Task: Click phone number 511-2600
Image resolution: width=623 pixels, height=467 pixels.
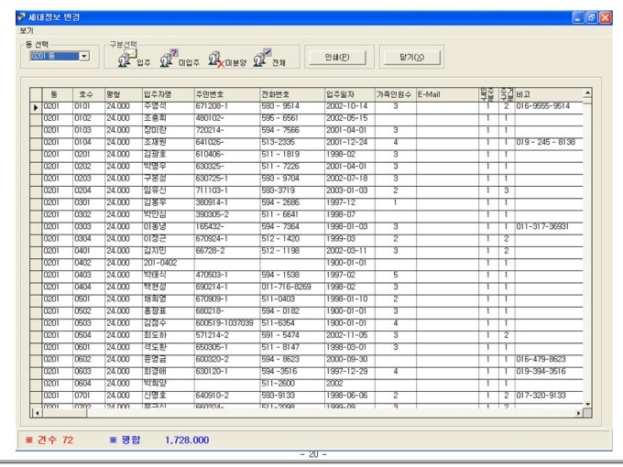Action: 292,383
